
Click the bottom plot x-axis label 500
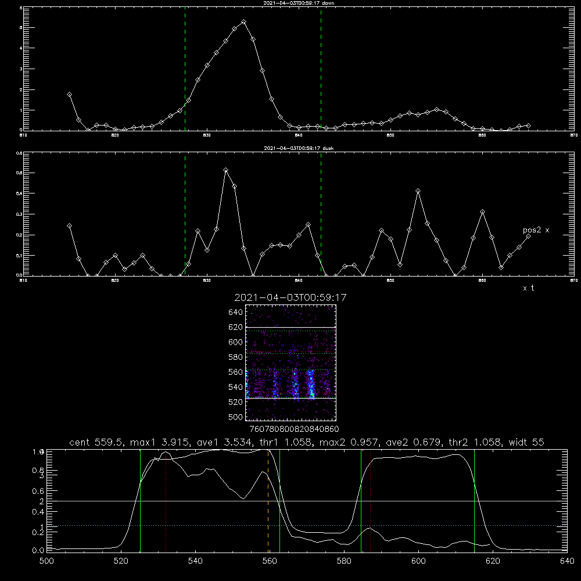[x=46, y=561]
